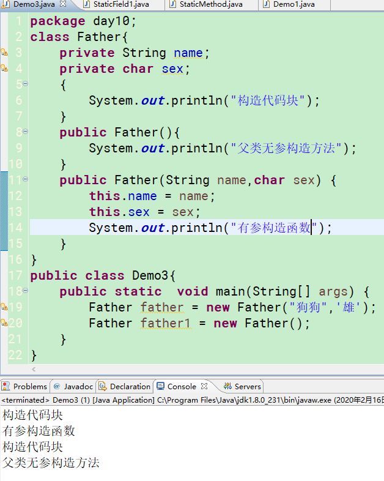The height and width of the screenshot is (481, 384).
Task: Click the warning marker on line 20
Action: (x=4, y=323)
